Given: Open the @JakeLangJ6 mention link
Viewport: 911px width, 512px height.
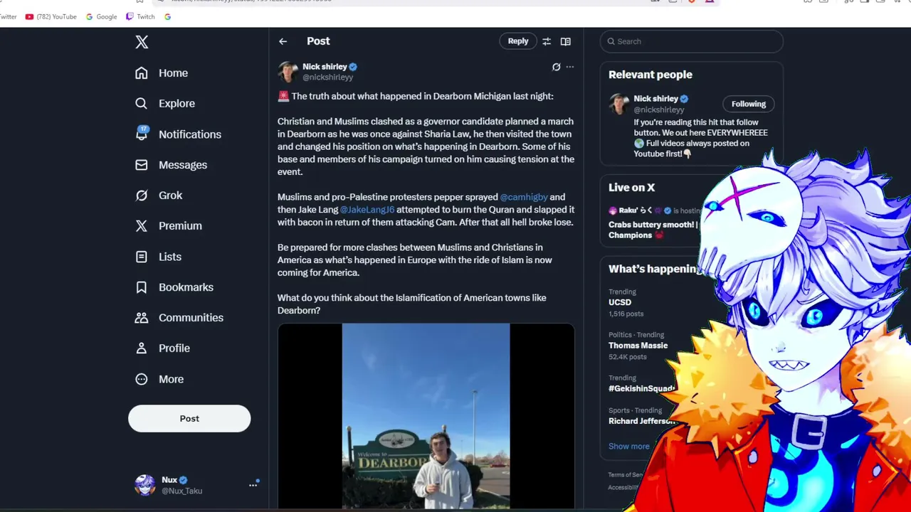Looking at the screenshot, I should (x=367, y=210).
